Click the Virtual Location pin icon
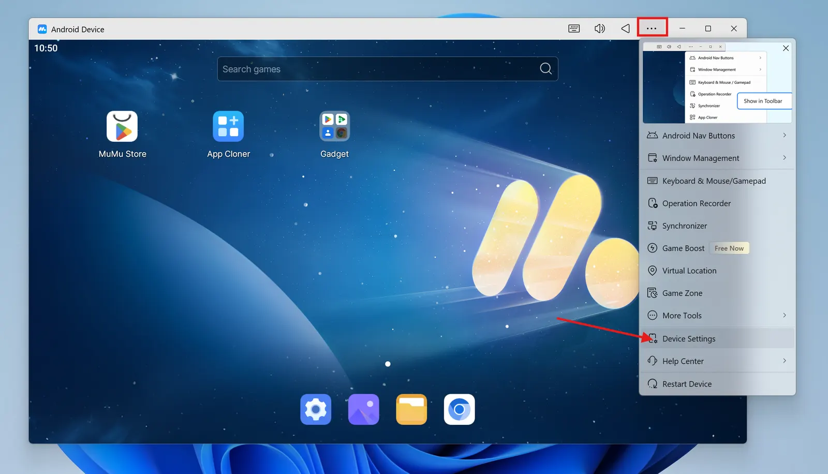 (653, 271)
